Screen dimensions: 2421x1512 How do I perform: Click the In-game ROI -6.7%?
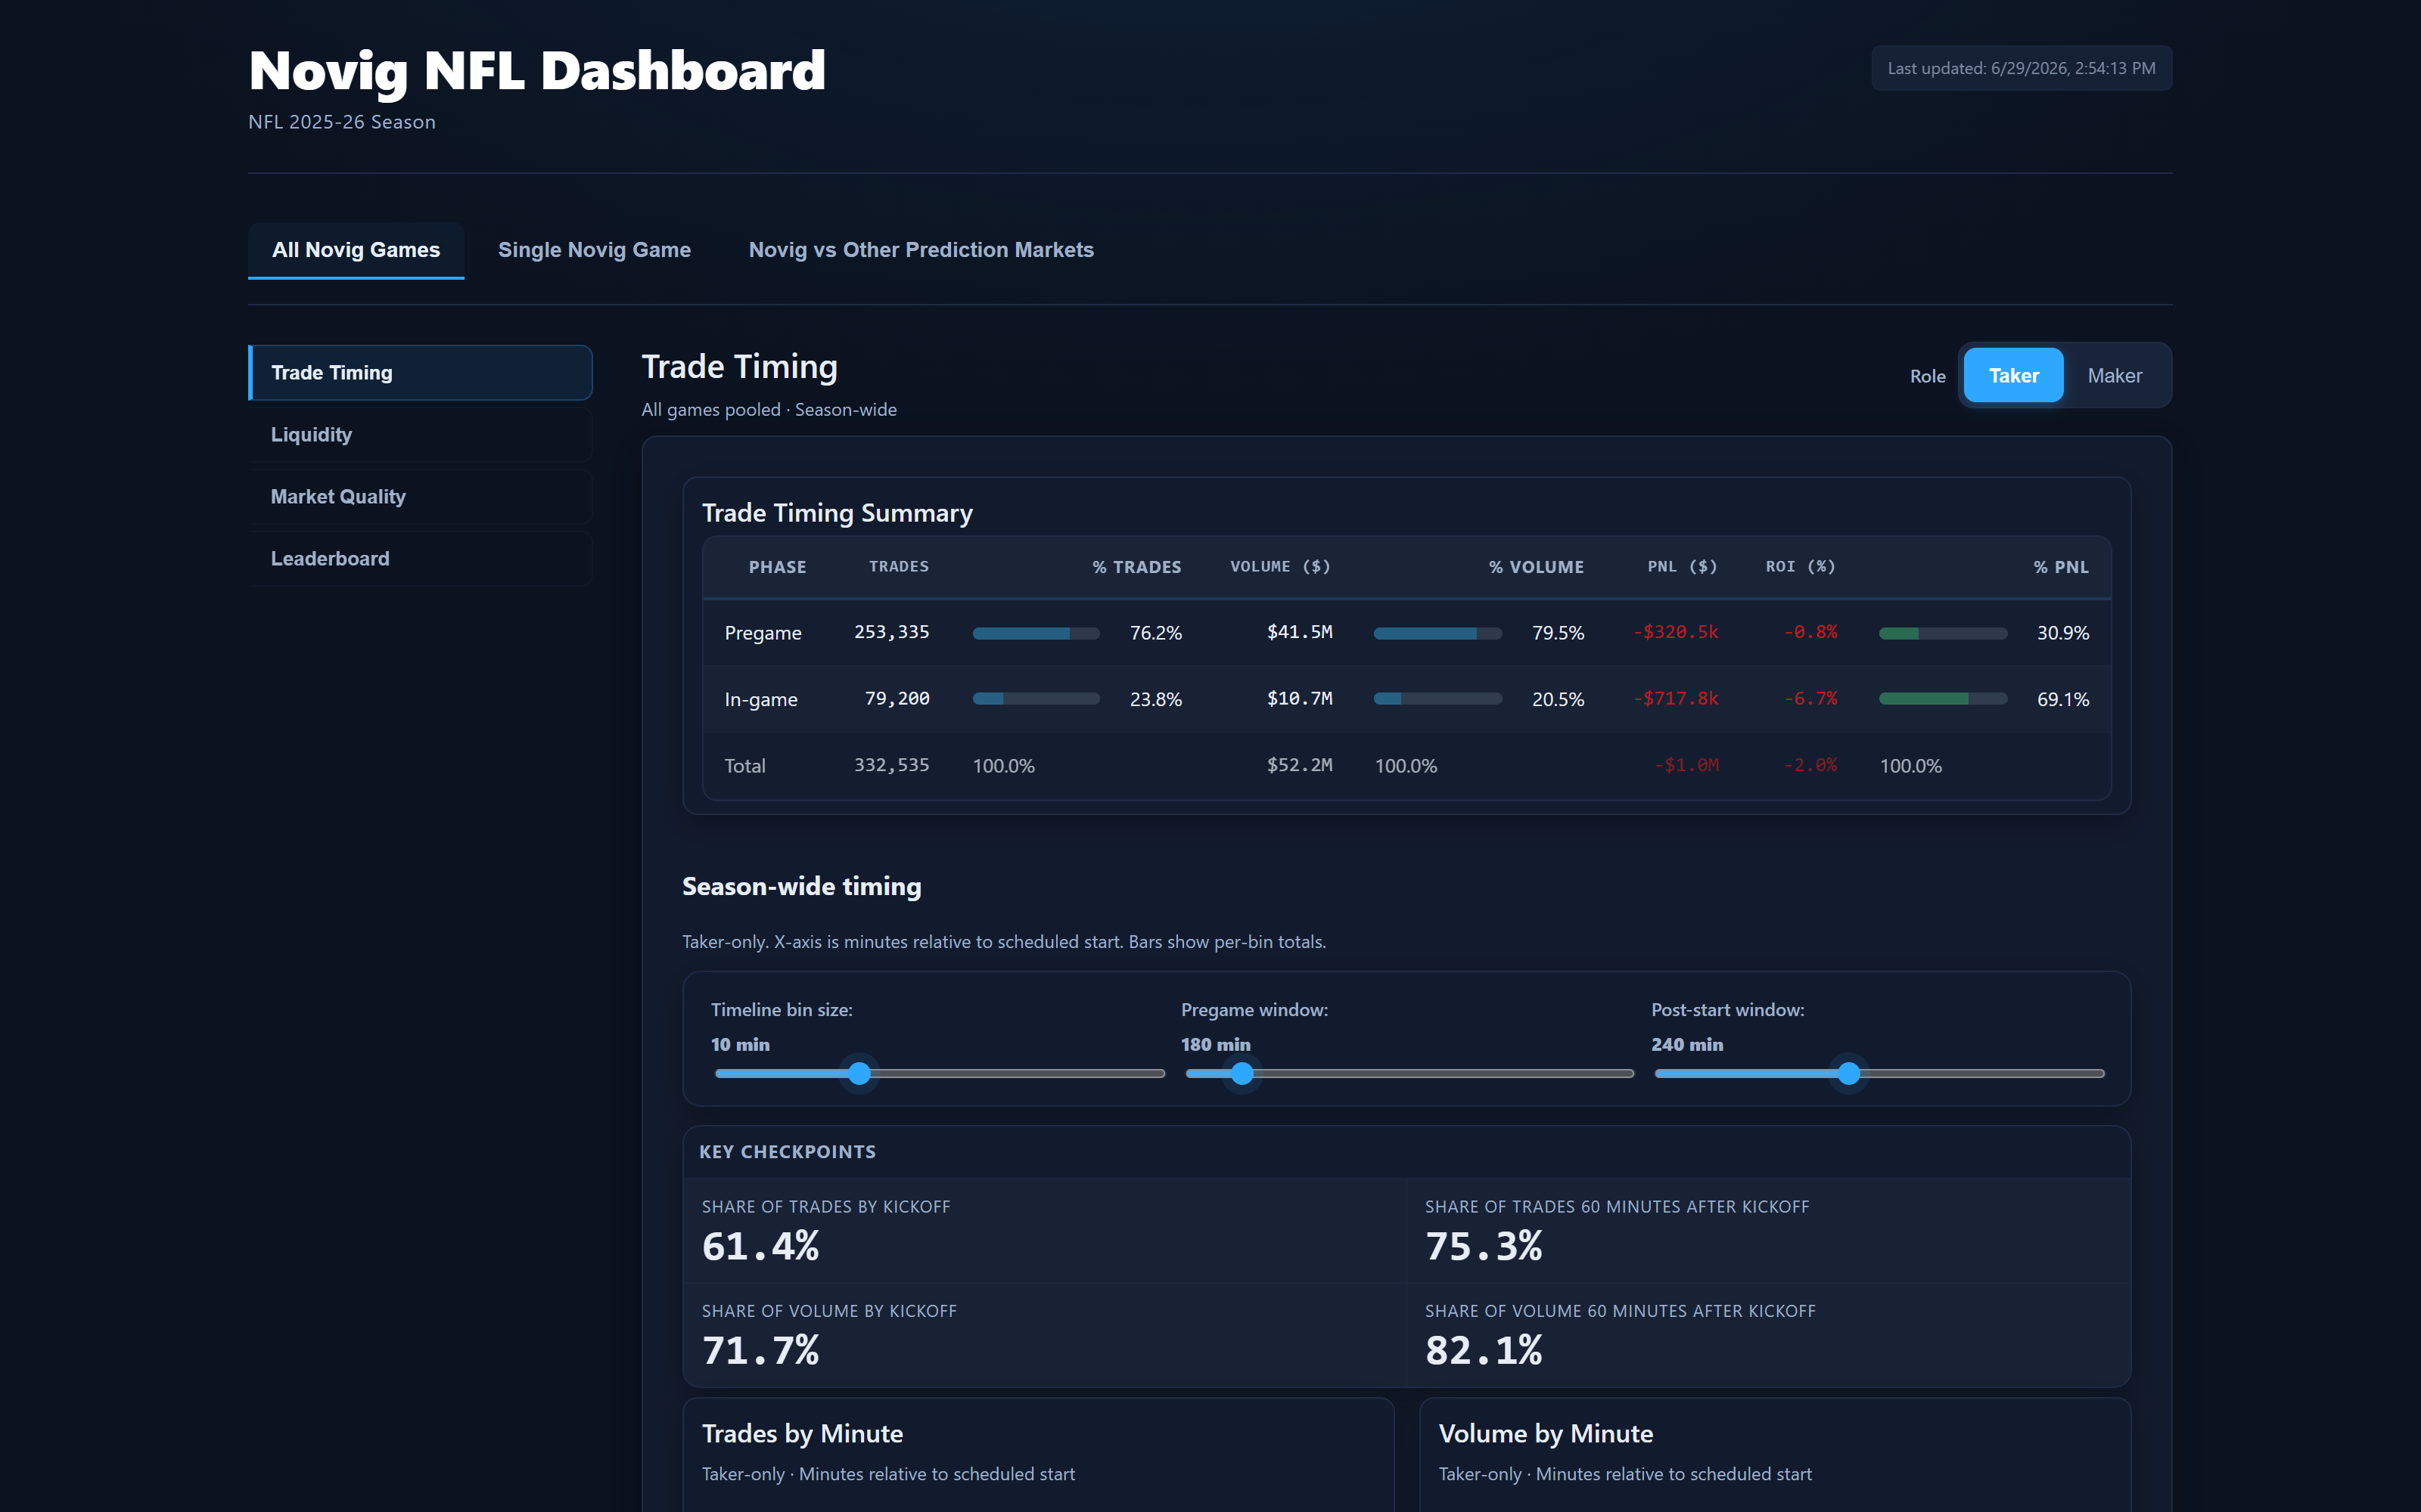tap(1810, 698)
